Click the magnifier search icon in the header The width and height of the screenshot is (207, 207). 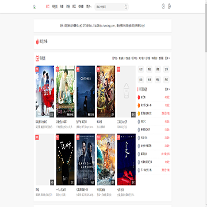[126, 7]
